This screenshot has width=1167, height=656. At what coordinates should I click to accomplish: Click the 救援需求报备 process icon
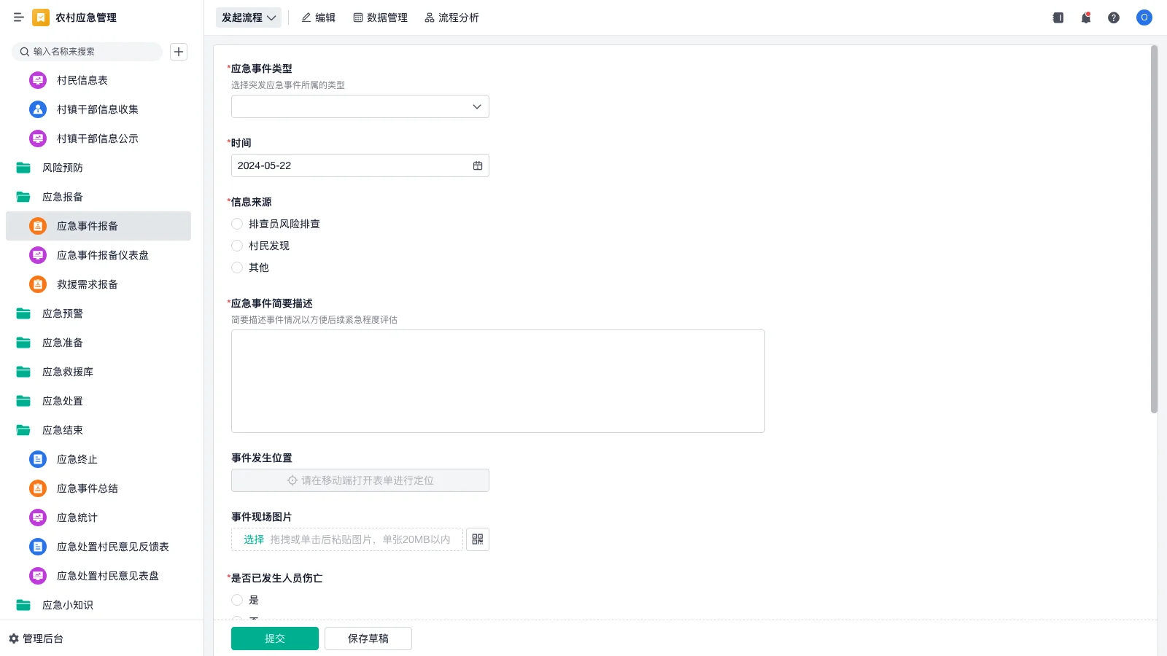coord(38,284)
